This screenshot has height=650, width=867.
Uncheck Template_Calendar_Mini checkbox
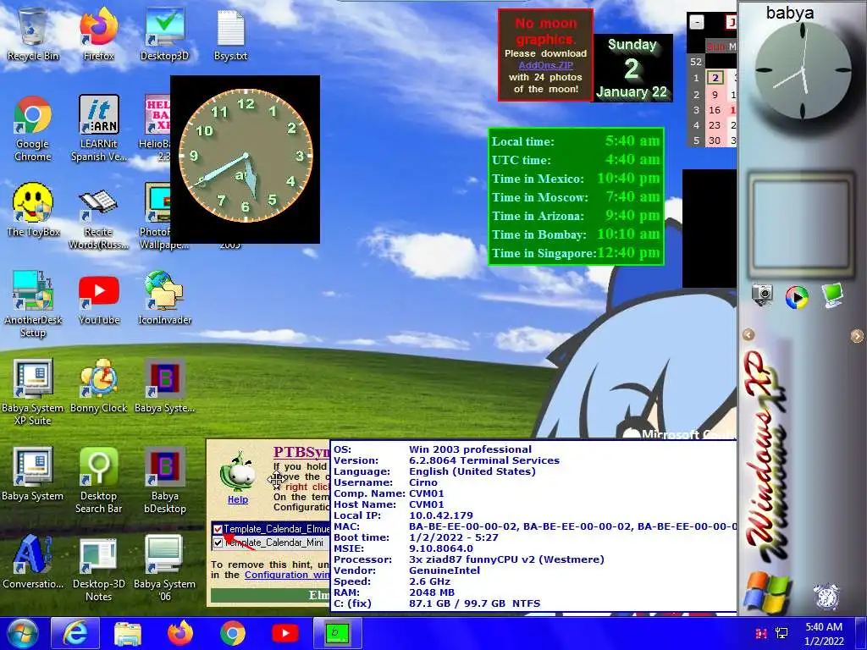218,543
